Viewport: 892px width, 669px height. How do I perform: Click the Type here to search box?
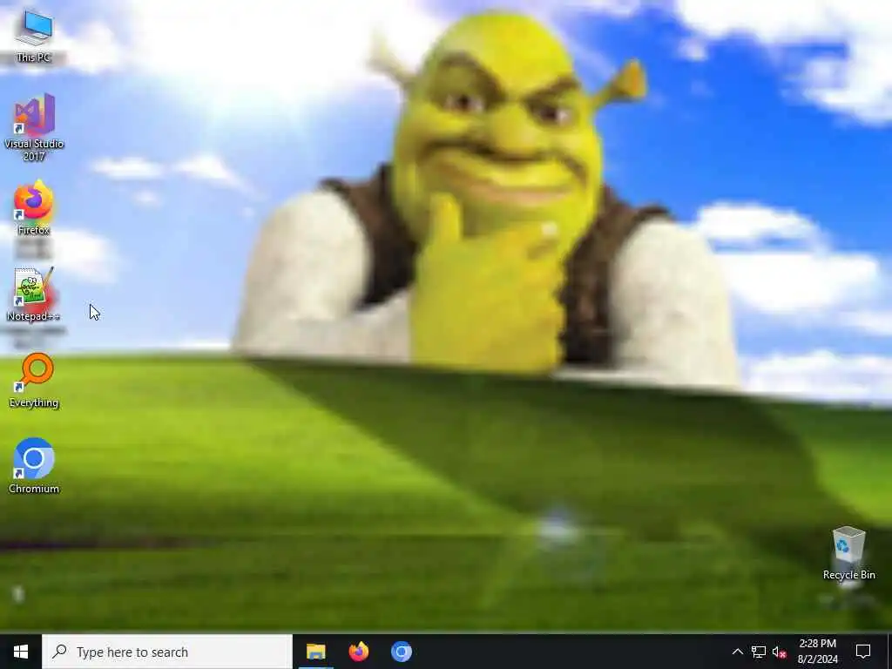[x=167, y=652]
